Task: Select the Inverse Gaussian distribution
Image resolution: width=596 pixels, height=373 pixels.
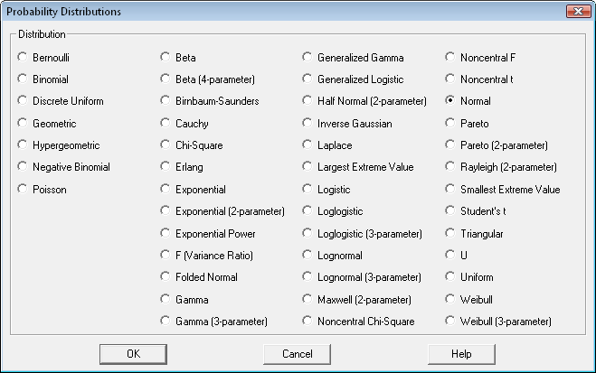Action: coord(307,124)
